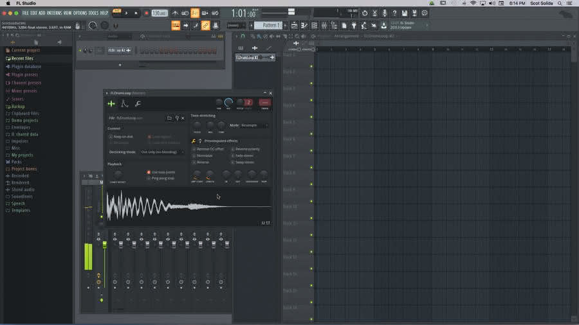Open the PATTERNS menu
The height and width of the screenshot is (325, 579).
point(54,13)
